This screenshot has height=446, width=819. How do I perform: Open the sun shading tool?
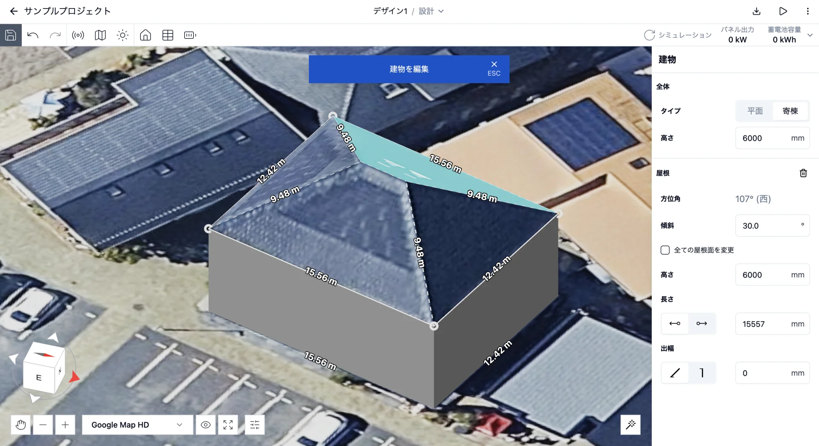pos(122,35)
